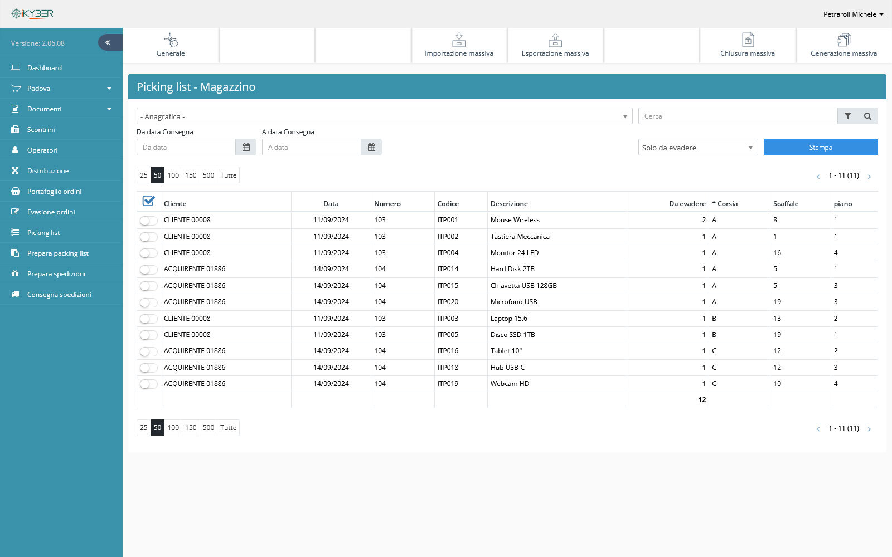Sort table by Scaffale column header
The width and height of the screenshot is (892, 557).
click(786, 203)
